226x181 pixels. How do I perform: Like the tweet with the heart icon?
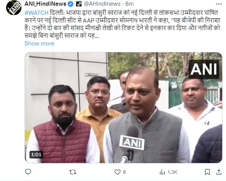[117, 172]
